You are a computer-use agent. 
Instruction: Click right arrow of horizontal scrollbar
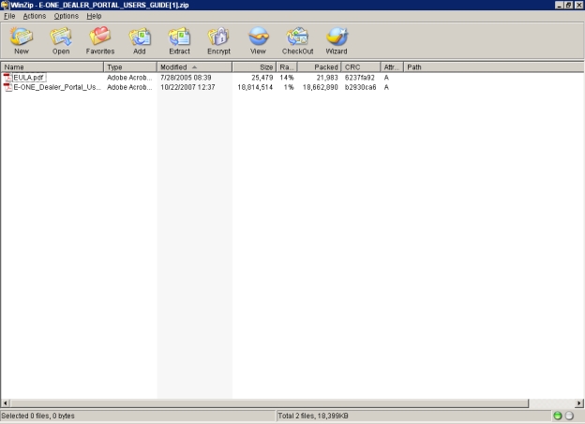pos(579,403)
